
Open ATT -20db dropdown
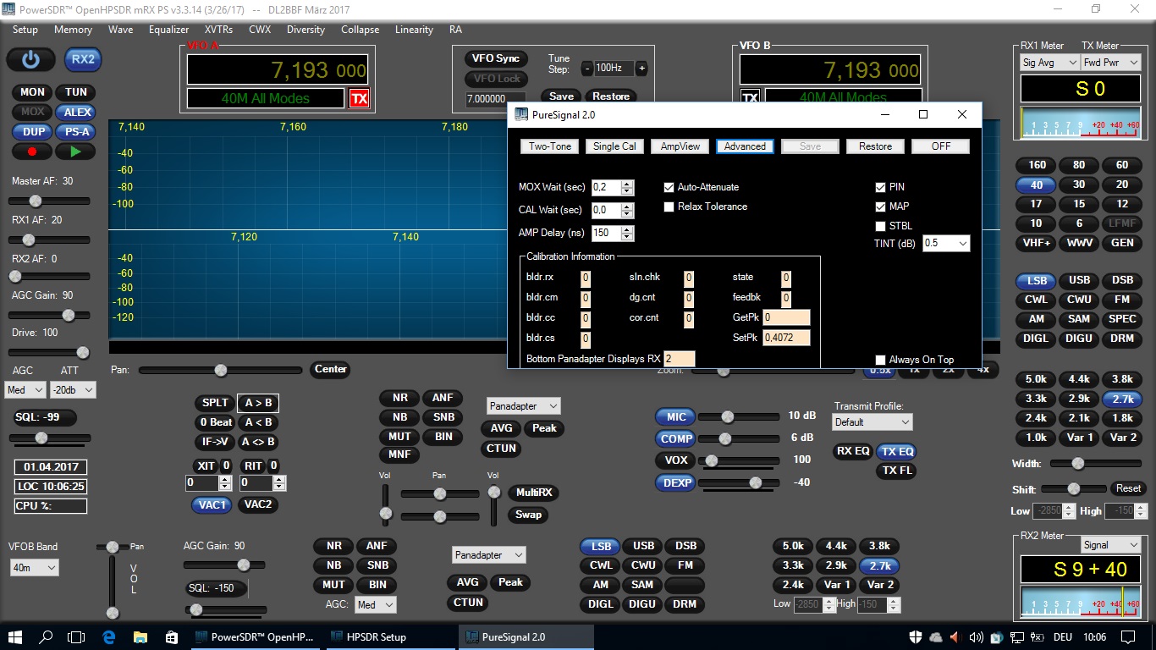click(73, 390)
